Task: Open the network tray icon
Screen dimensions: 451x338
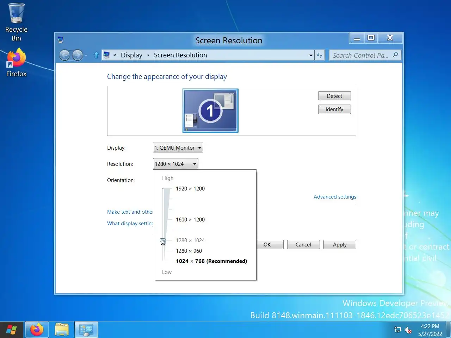Action: 397,330
